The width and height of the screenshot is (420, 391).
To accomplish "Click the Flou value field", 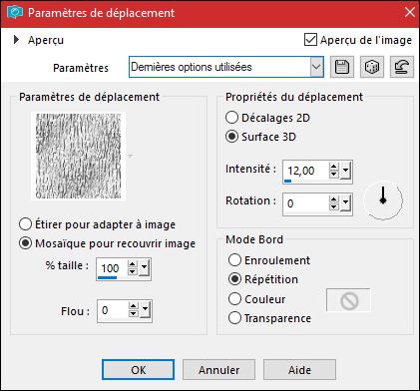I will coord(113,310).
